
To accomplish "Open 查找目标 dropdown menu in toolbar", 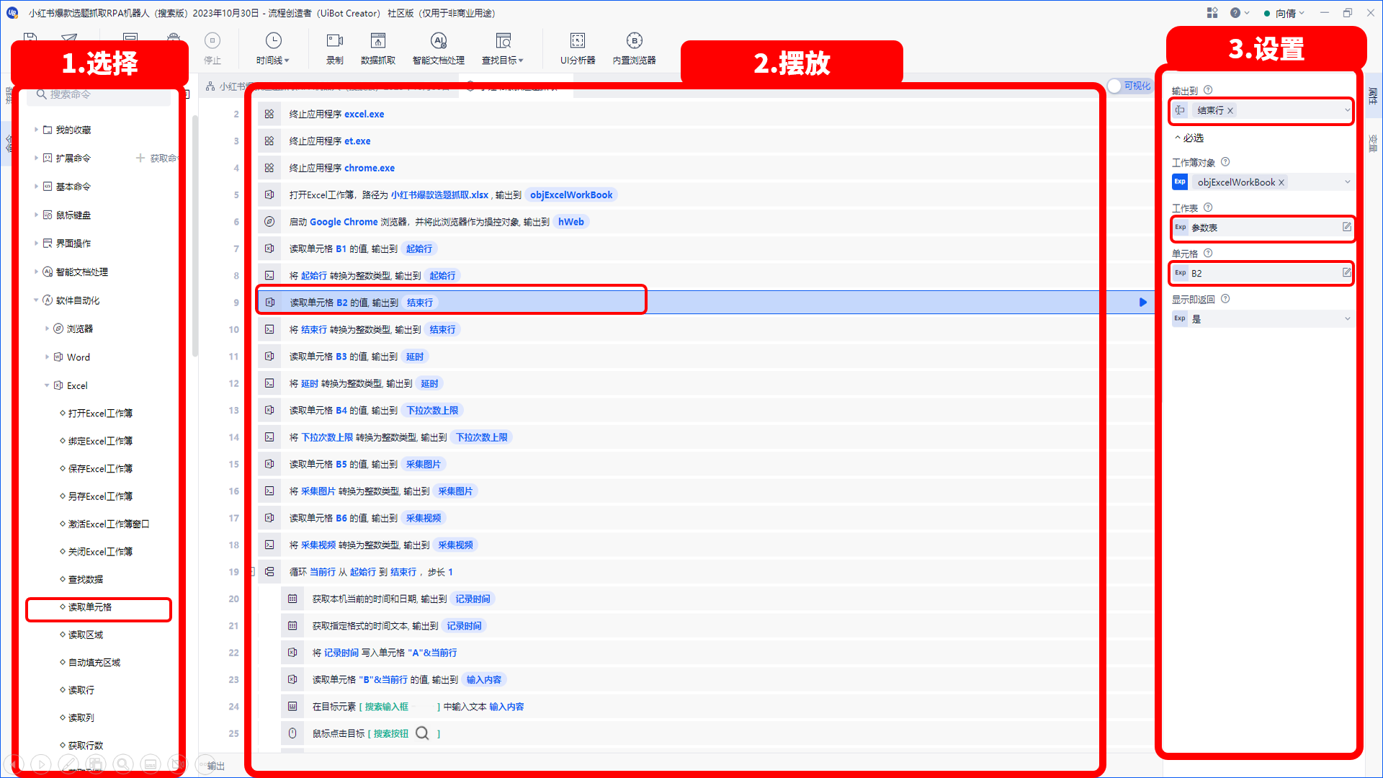I will [503, 48].
